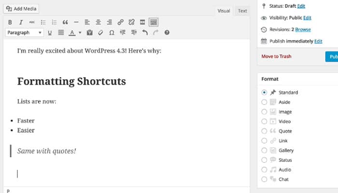This screenshot has width=338, height=193.
Task: Click the text color swatch button
Action: pos(72,33)
